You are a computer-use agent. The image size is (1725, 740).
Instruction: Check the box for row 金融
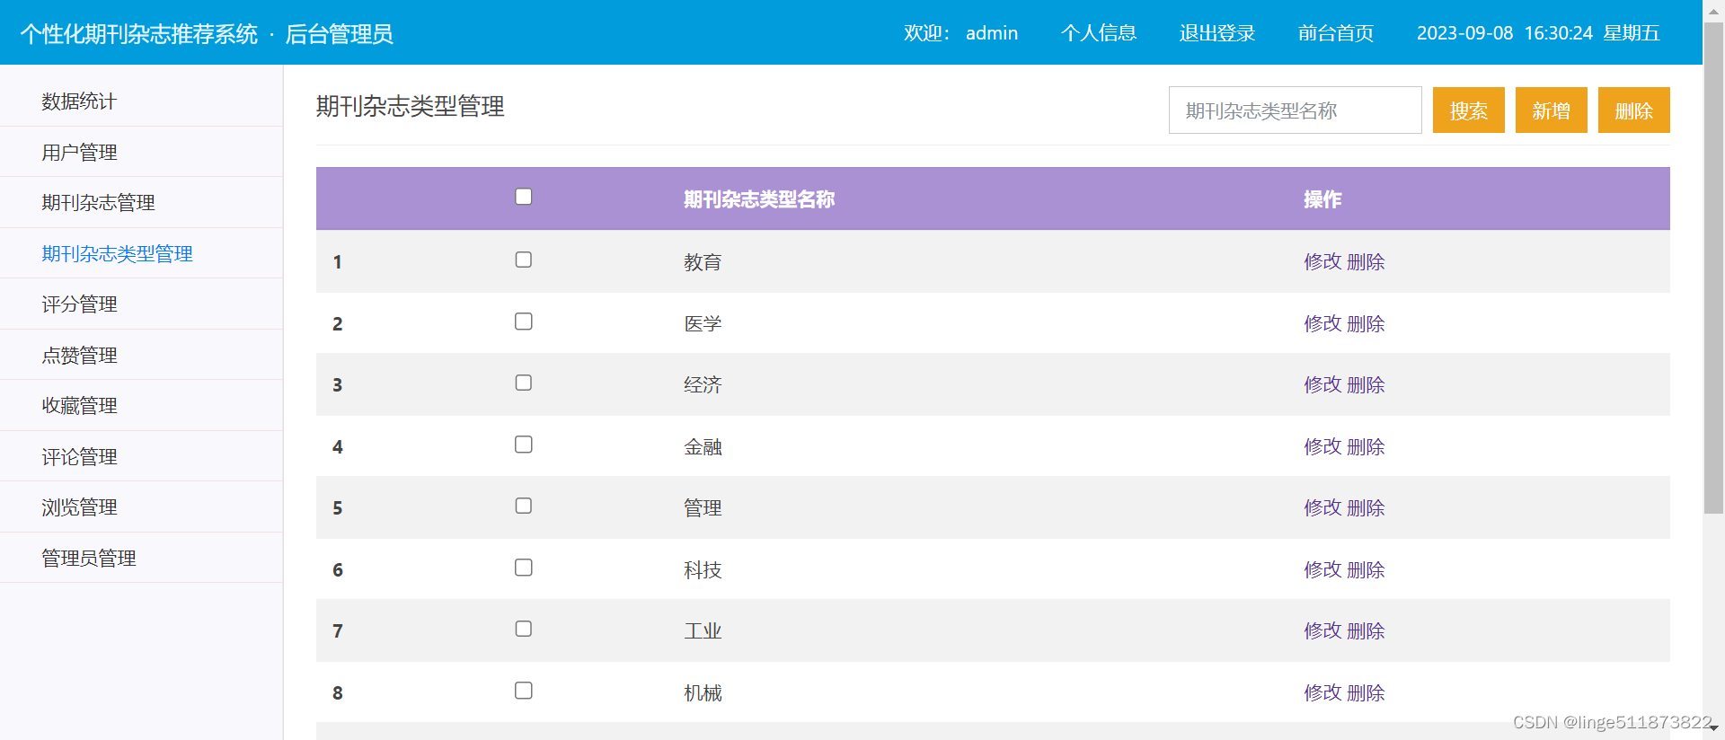(524, 445)
